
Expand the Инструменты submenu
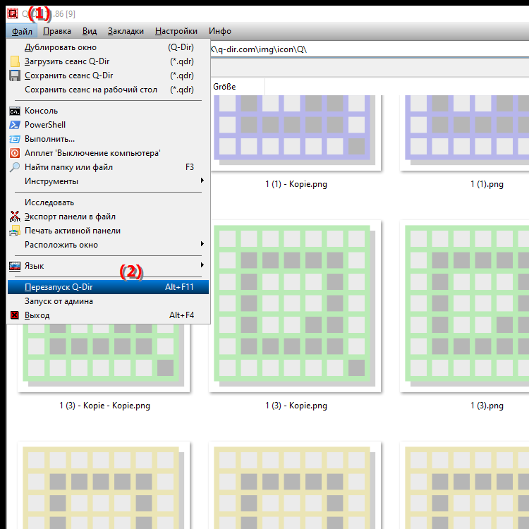point(109,181)
